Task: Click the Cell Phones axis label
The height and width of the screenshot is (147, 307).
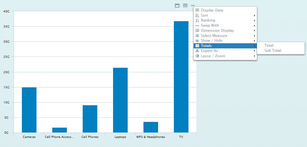Action: [x=90, y=137]
